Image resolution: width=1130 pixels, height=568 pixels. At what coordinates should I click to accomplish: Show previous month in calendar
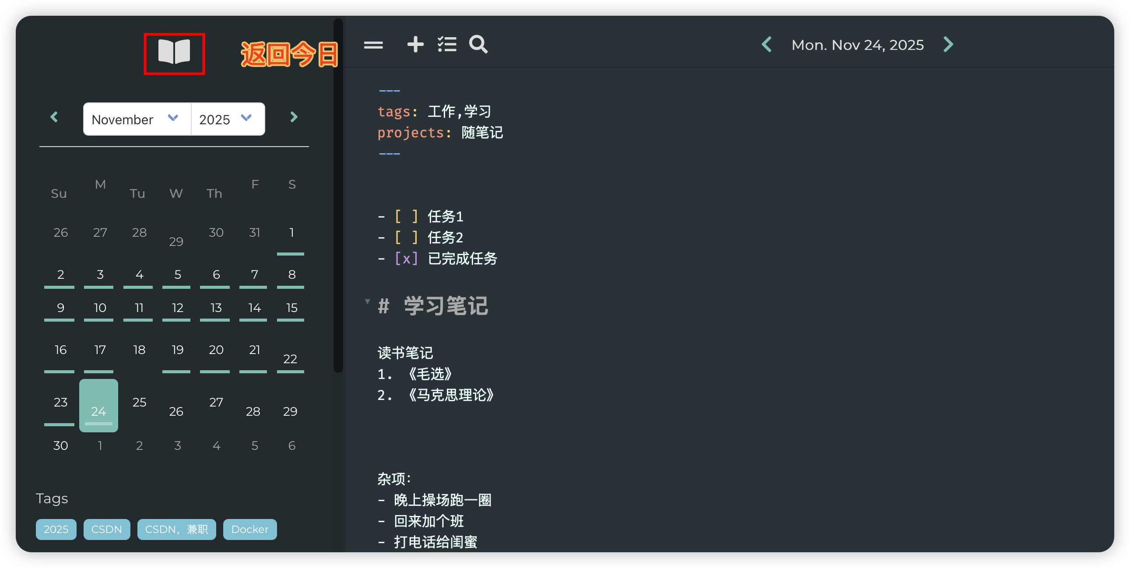[x=54, y=117]
